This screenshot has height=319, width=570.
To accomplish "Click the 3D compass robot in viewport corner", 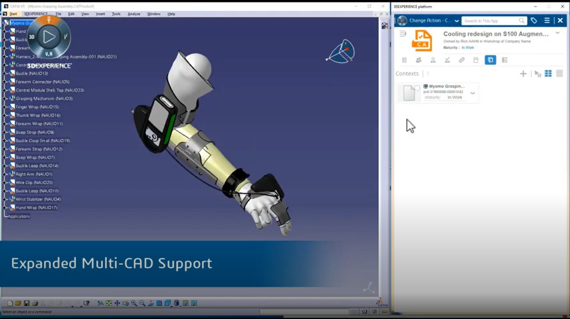I will point(341,52).
